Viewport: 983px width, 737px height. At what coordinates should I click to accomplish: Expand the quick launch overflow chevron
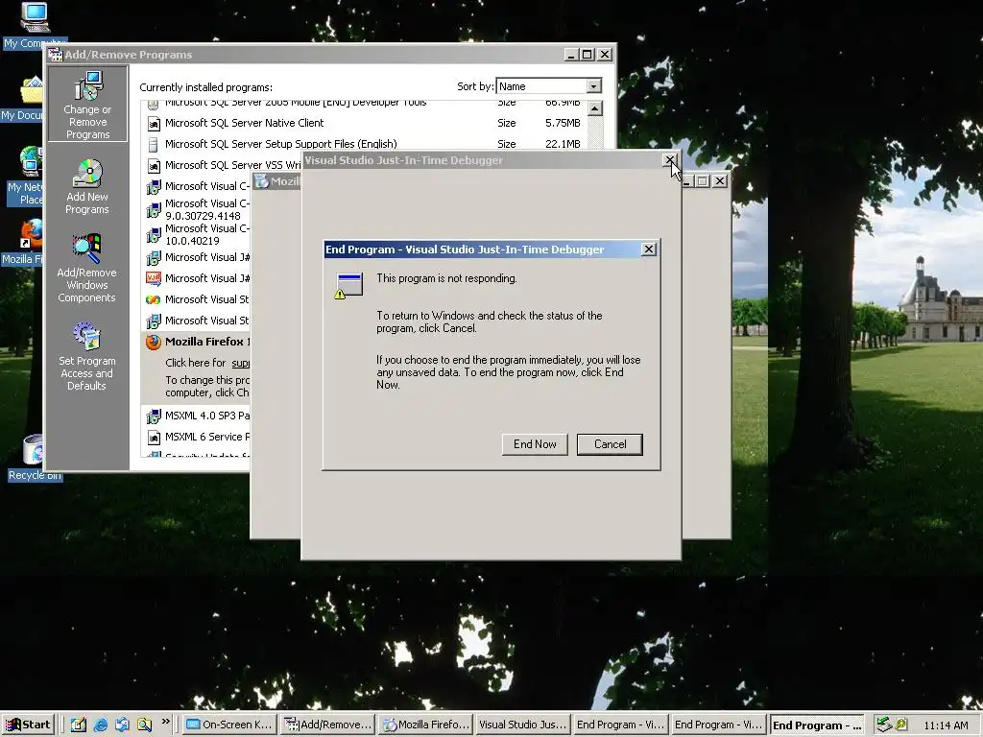tap(165, 722)
